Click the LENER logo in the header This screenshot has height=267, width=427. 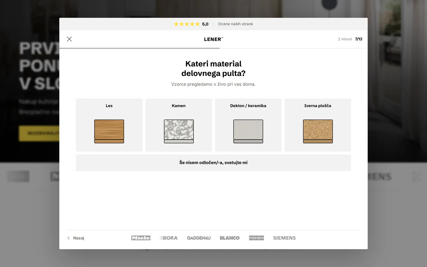(x=213, y=39)
